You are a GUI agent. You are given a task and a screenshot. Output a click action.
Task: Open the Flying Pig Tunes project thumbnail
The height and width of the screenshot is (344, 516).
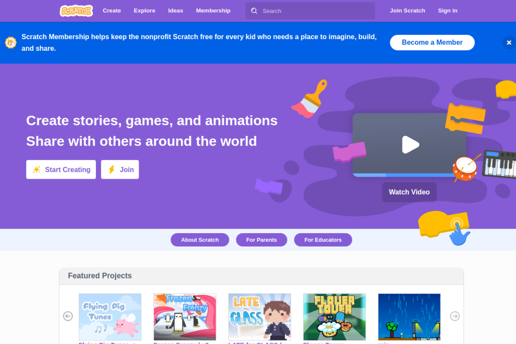pyautogui.click(x=110, y=317)
